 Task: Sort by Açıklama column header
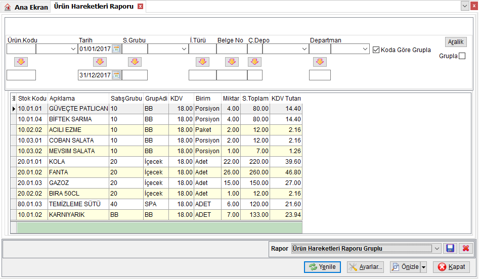(78, 98)
